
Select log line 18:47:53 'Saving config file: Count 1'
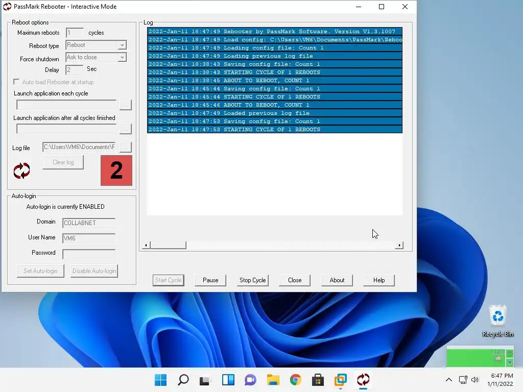pos(274,121)
